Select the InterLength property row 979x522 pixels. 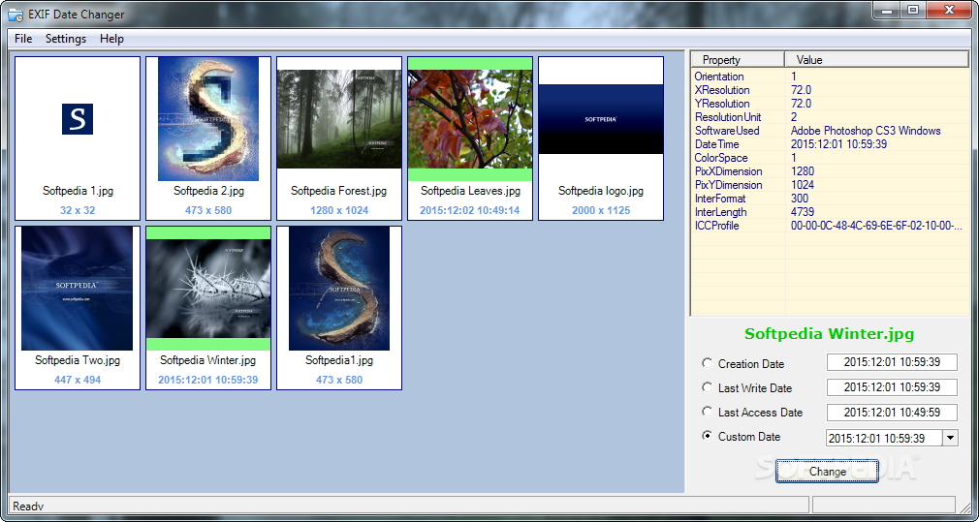tap(831, 213)
